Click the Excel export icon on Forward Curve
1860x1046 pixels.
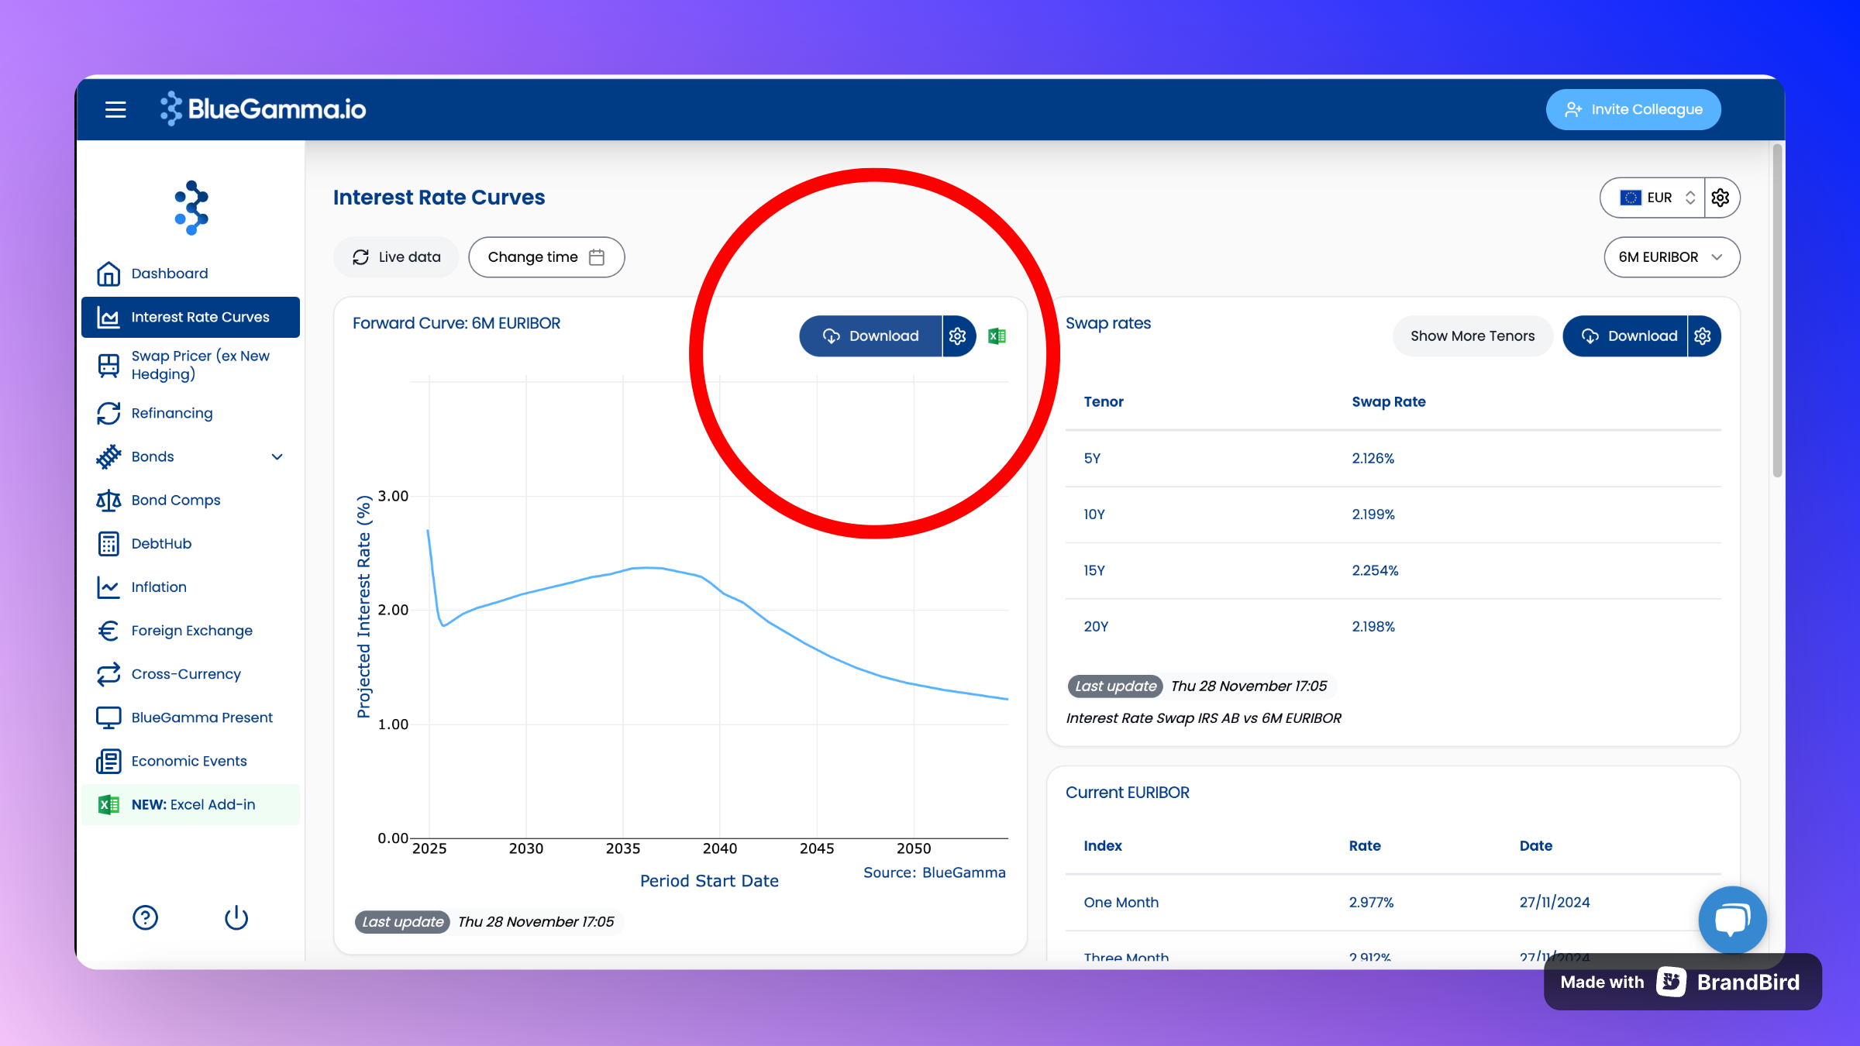click(997, 335)
